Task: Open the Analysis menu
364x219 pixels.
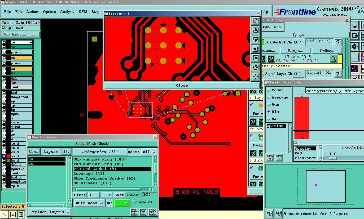Action: [x=67, y=12]
